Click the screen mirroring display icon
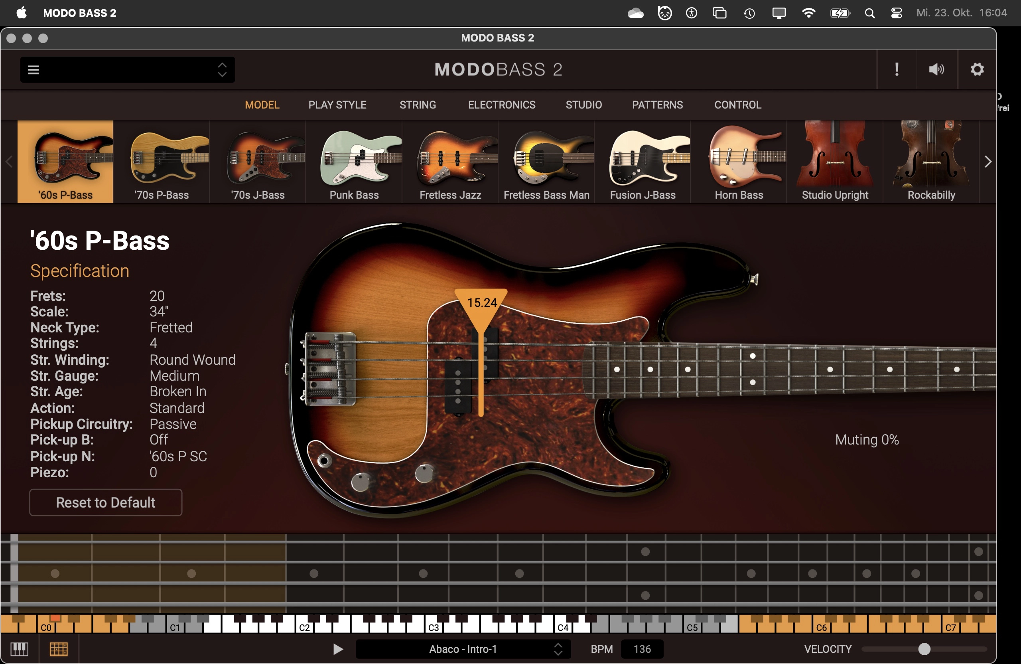The image size is (1021, 664). pyautogui.click(x=779, y=13)
